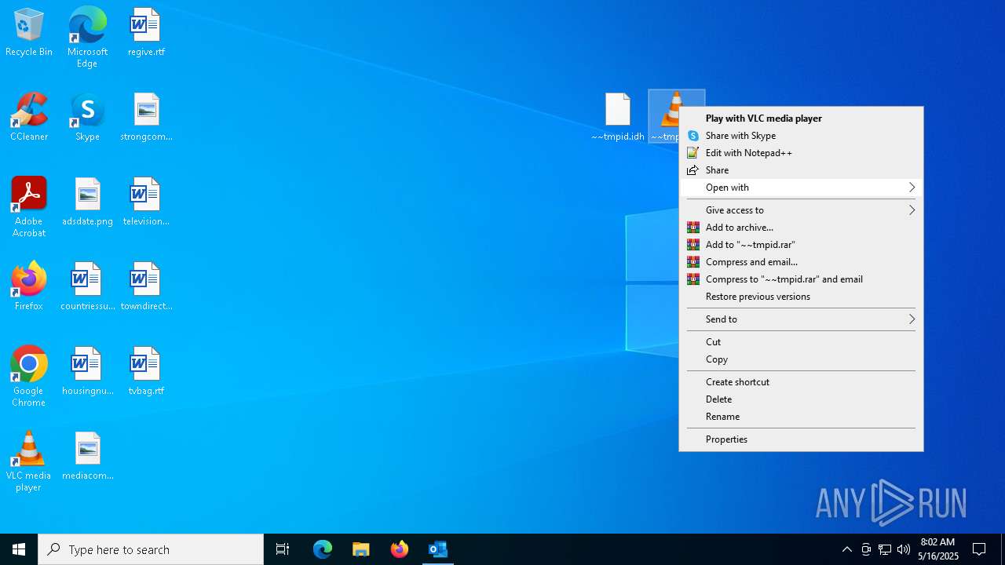
Task: Choose Add to archive... option
Action: pyautogui.click(x=801, y=228)
